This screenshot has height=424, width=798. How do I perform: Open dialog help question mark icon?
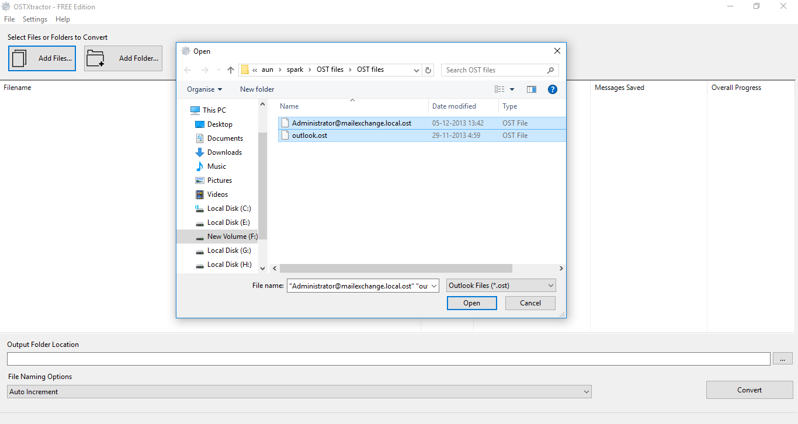[x=553, y=89]
